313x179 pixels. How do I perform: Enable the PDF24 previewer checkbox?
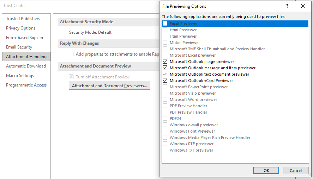pos(165,119)
